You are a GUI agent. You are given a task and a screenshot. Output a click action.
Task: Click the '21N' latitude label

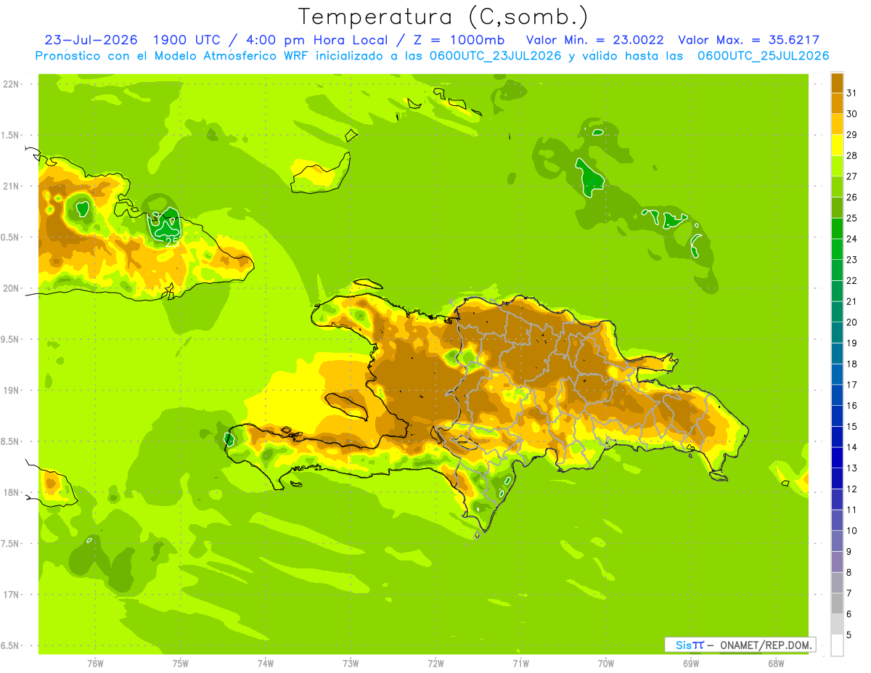[10, 186]
